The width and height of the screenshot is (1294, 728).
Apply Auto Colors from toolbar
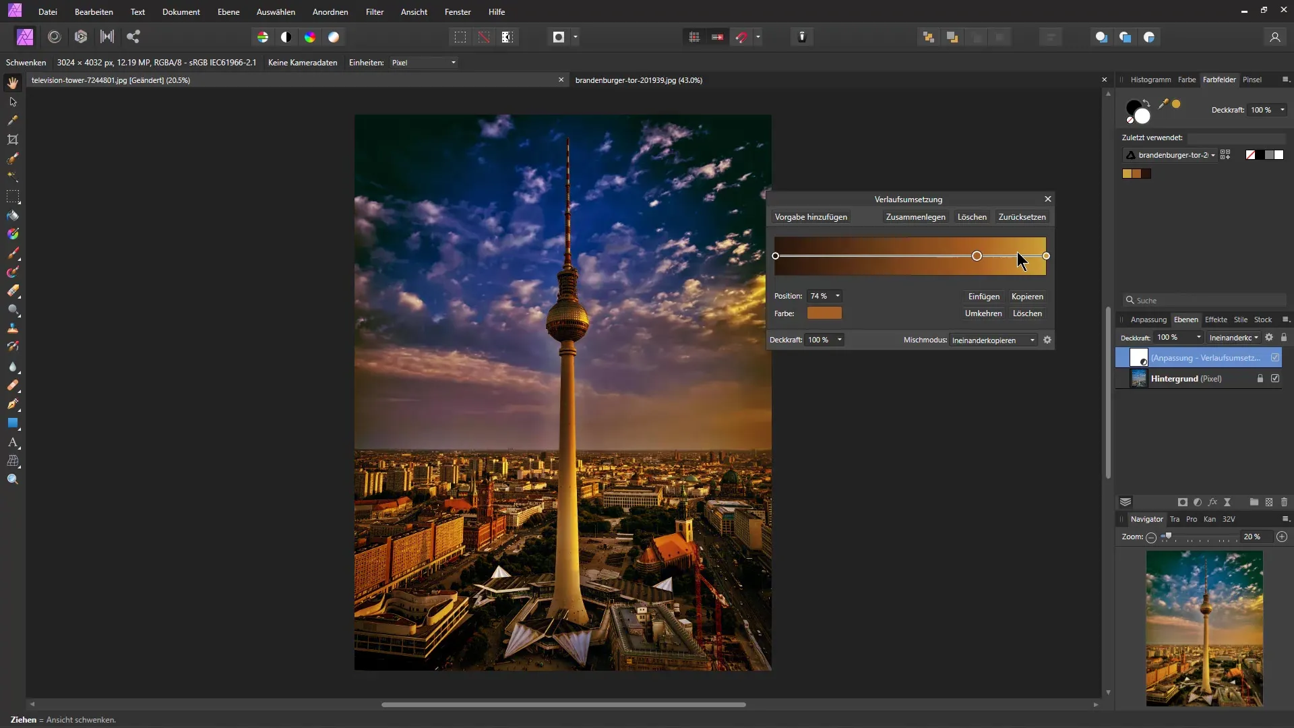tap(310, 37)
